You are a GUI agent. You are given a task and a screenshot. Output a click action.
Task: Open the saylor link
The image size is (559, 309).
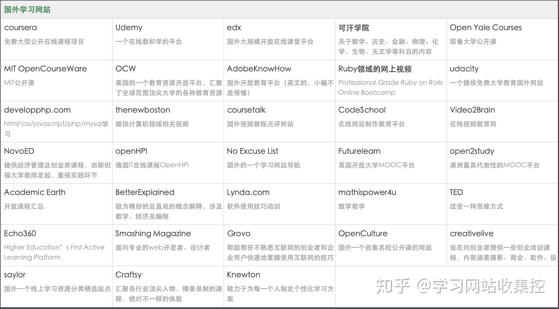[x=14, y=275]
